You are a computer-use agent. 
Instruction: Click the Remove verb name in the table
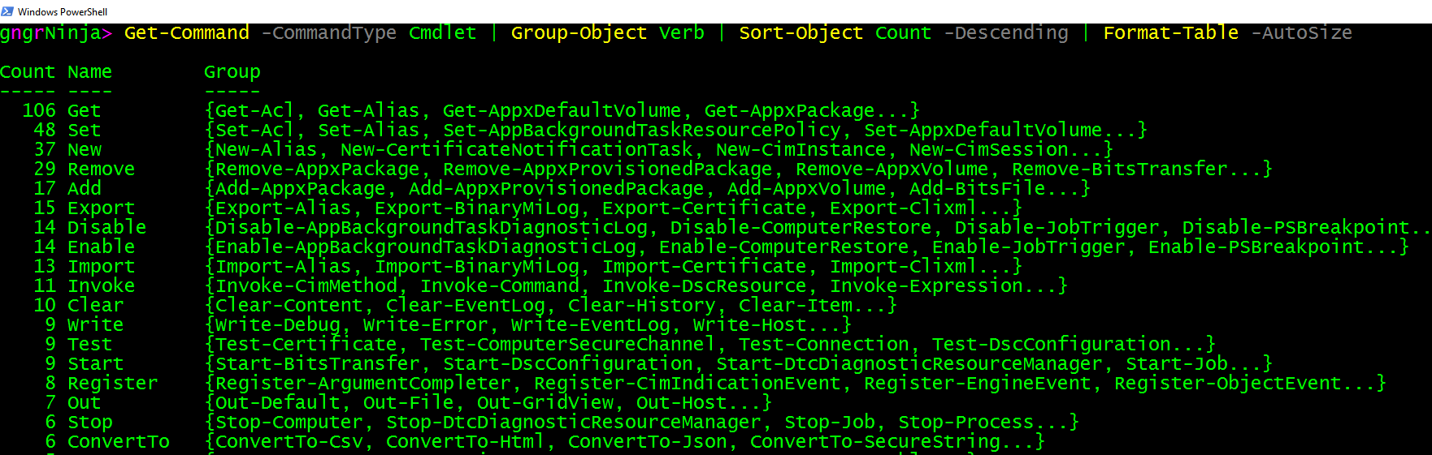click(x=101, y=170)
